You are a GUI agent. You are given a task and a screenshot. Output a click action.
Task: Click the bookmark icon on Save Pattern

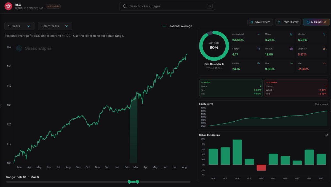tap(251, 22)
